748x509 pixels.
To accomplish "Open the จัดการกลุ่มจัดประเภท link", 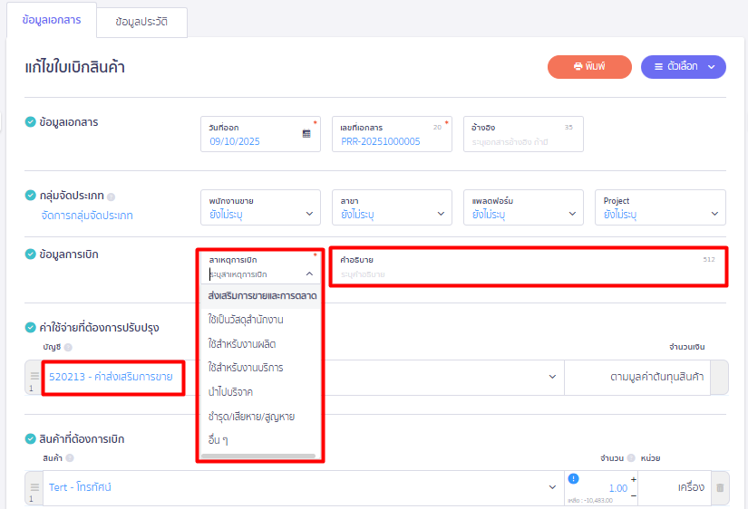I will pyautogui.click(x=87, y=216).
